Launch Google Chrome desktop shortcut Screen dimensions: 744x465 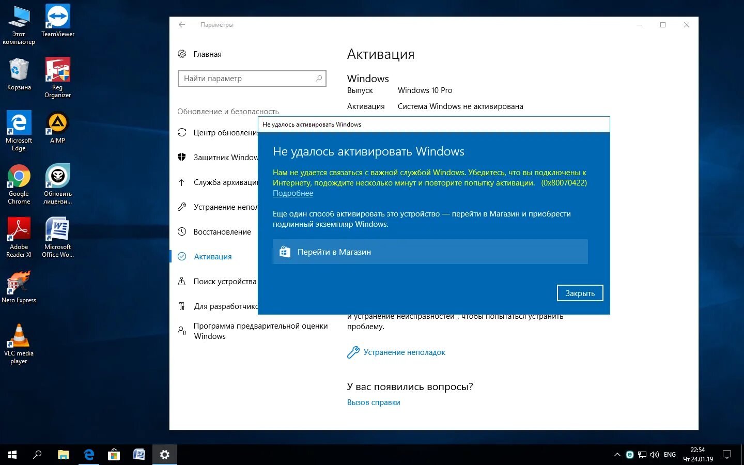19,184
